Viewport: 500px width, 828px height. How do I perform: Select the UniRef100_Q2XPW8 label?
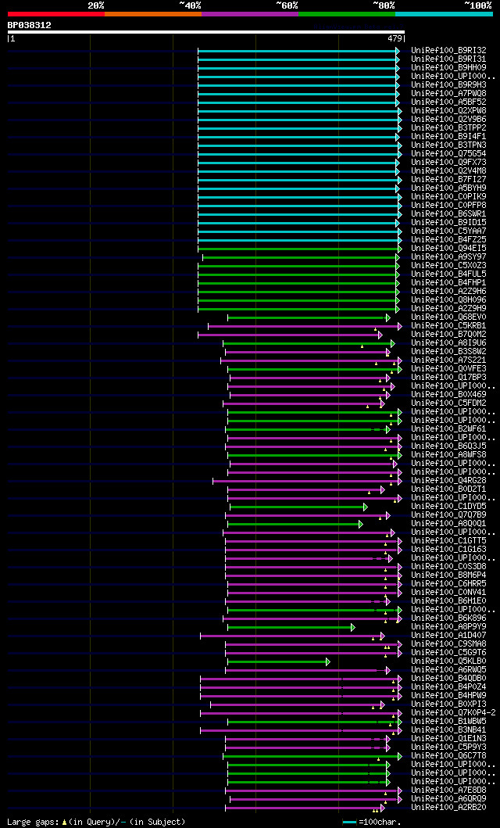[x=449, y=110]
